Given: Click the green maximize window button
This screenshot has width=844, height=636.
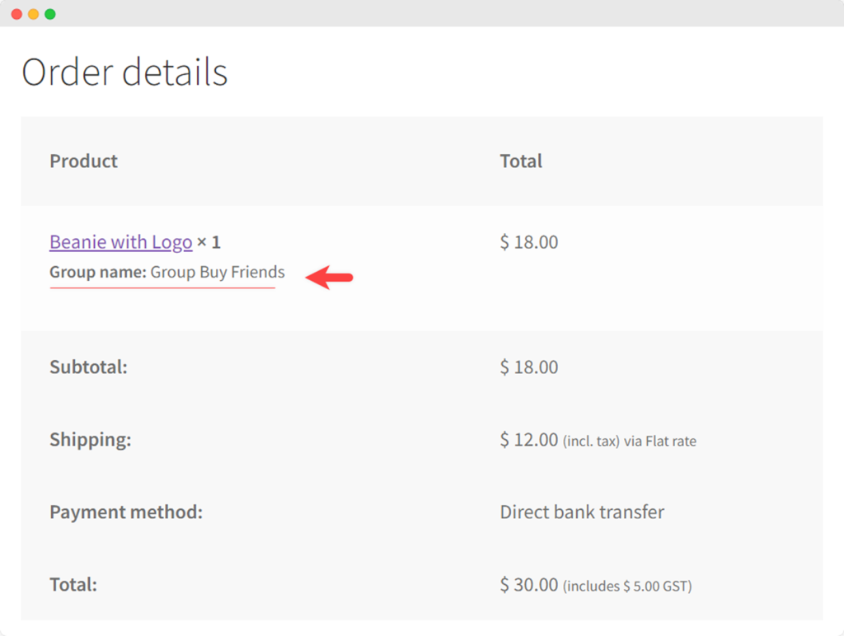Looking at the screenshot, I should click(50, 14).
